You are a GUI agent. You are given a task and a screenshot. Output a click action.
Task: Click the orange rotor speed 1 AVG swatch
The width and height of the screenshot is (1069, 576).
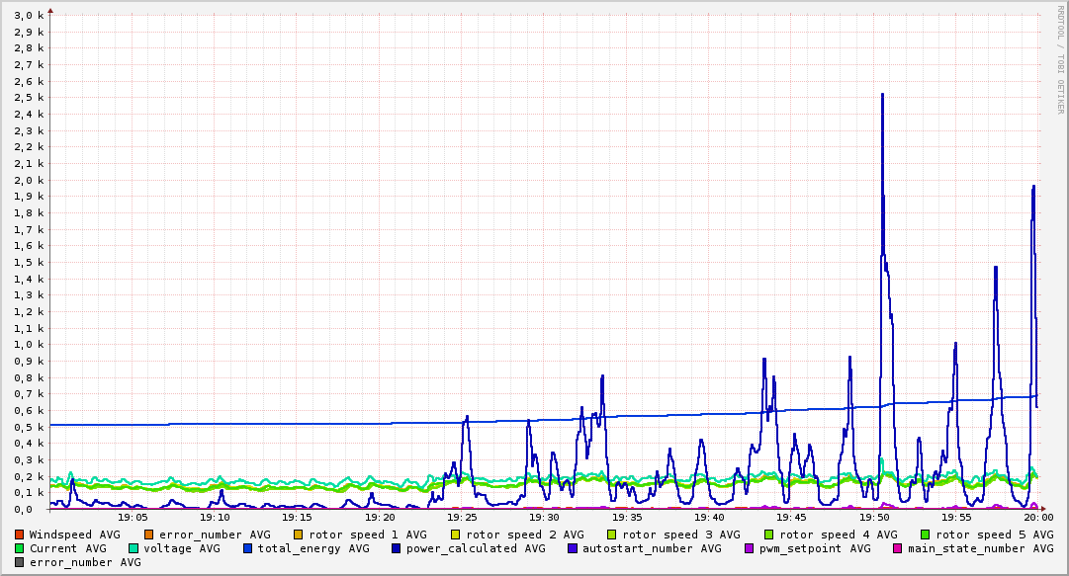click(299, 535)
